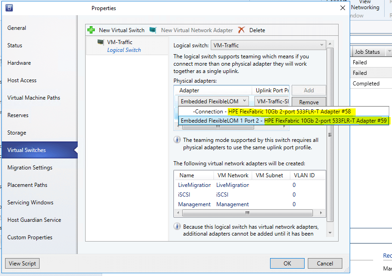This screenshot has width=392, height=276.
Task: Click the OK button
Action: [287, 263]
